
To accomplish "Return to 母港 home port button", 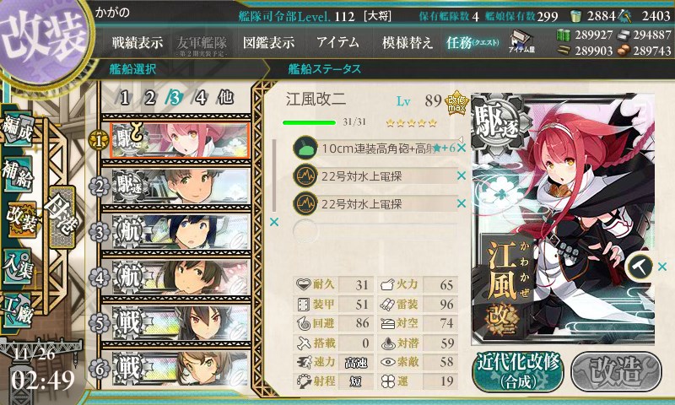I will pos(62,218).
